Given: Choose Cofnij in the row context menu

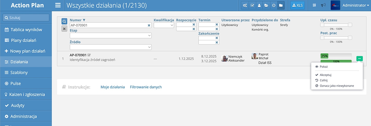Looking at the screenshot, I should click(x=337, y=80).
